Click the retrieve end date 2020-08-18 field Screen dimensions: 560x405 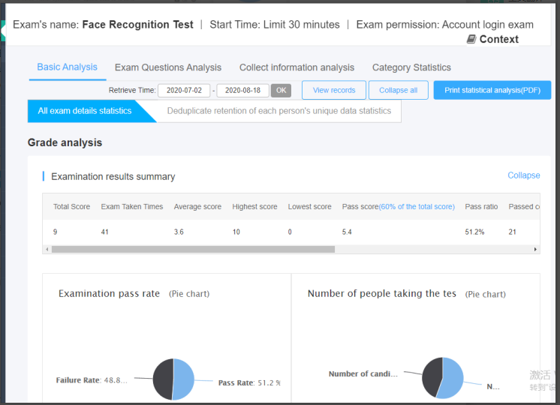click(x=242, y=90)
